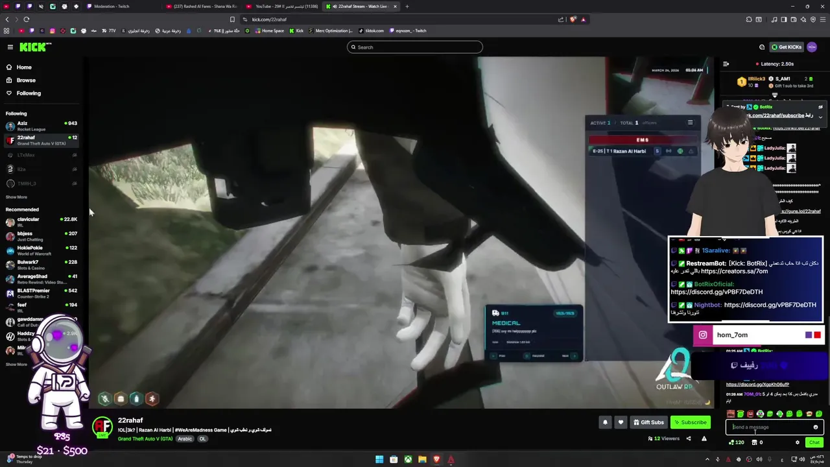Click browser back arrow
The height and width of the screenshot is (467, 830).
[7, 19]
